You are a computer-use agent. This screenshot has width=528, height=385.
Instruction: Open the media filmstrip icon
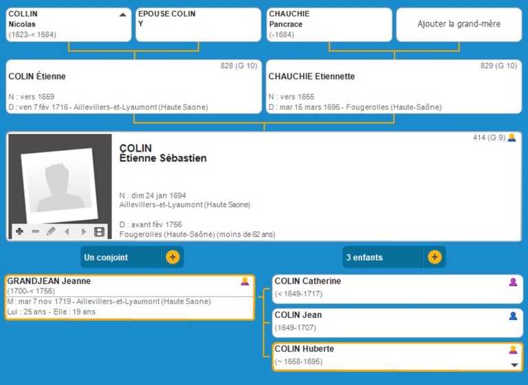tap(100, 232)
